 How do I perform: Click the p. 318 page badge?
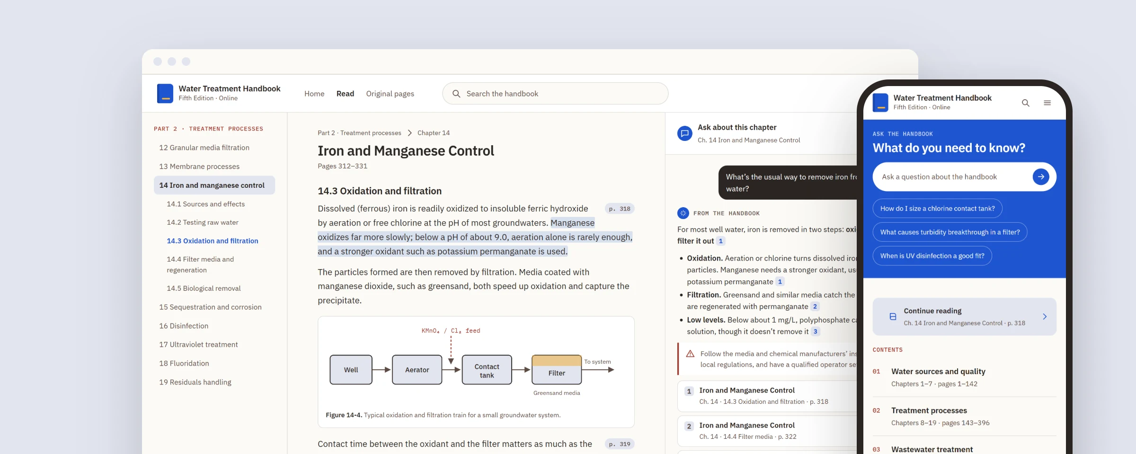(619, 209)
